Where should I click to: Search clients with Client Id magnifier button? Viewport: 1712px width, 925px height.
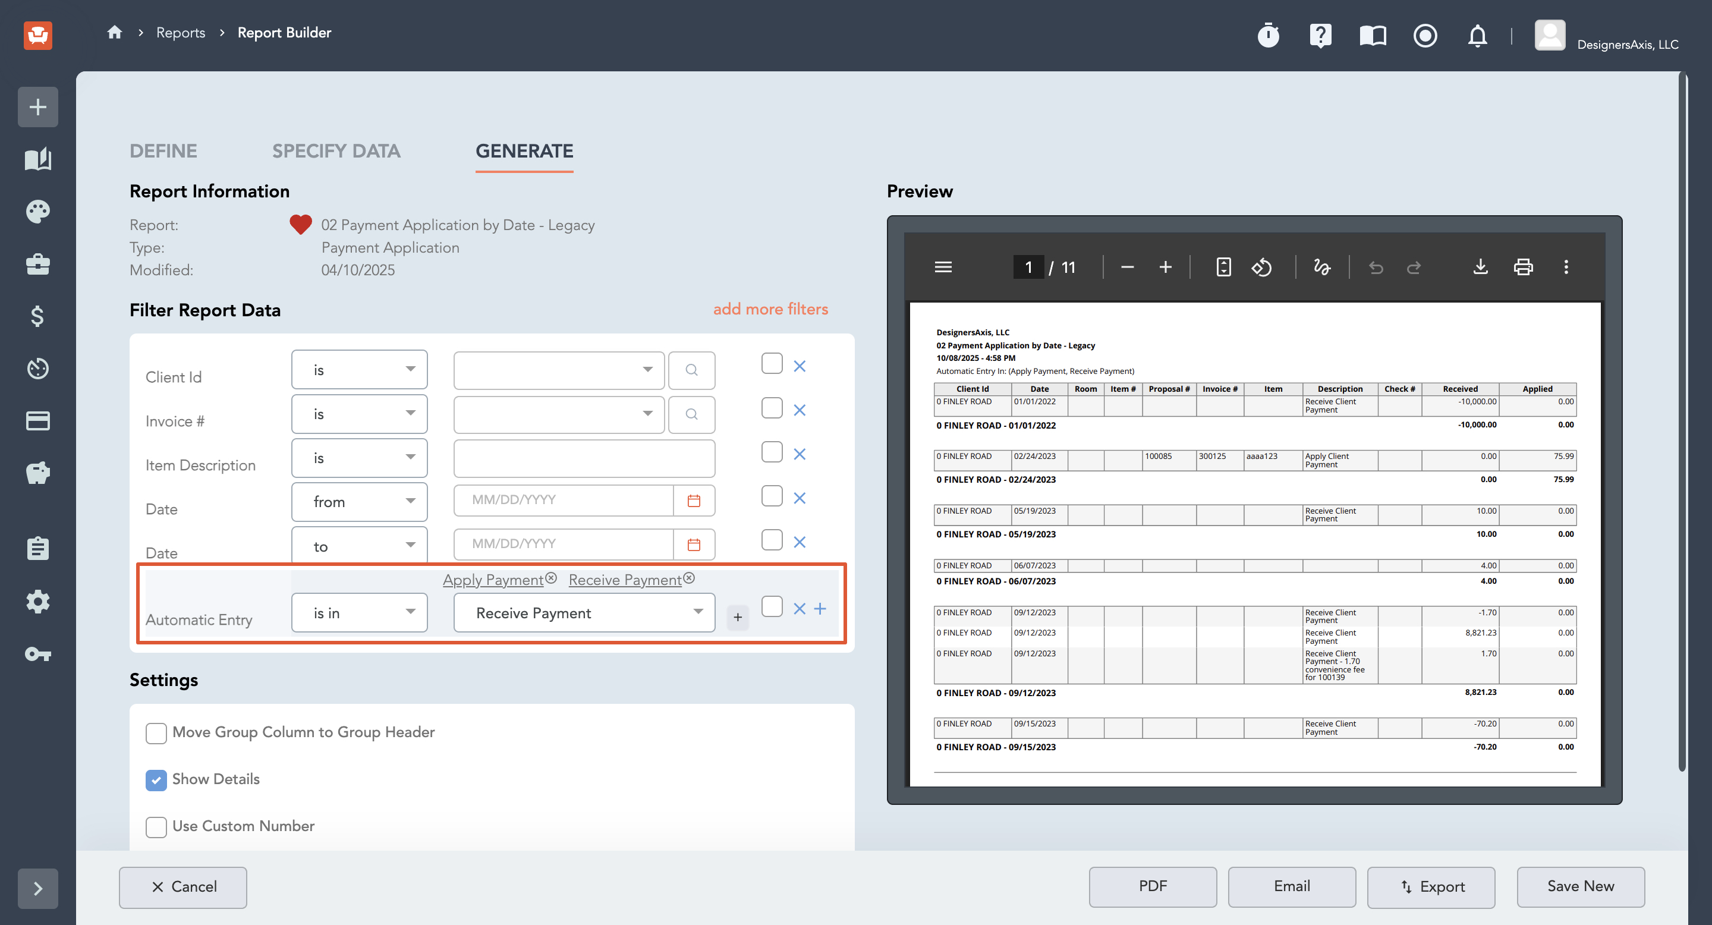click(x=691, y=370)
